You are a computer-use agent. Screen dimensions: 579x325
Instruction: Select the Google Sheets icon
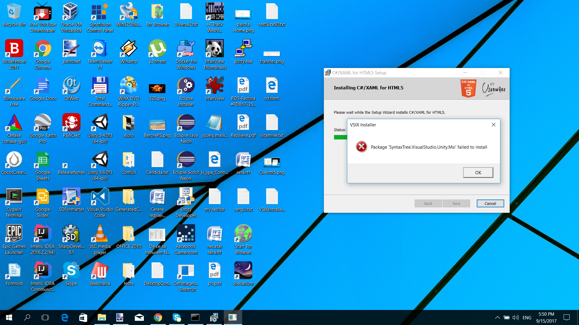(43, 166)
